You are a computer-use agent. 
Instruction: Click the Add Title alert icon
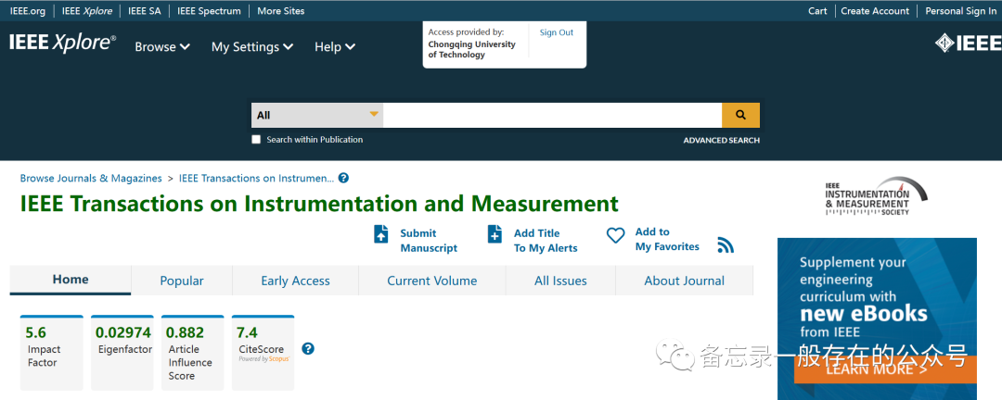click(495, 234)
